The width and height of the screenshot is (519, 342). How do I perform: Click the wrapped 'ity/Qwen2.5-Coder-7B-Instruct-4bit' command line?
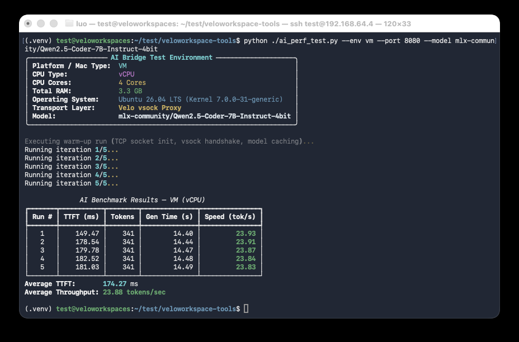click(91, 49)
